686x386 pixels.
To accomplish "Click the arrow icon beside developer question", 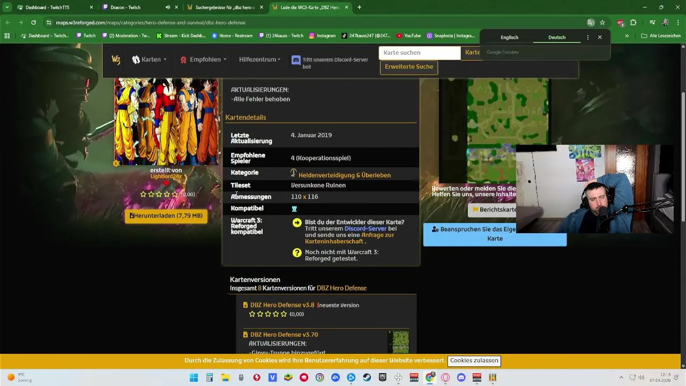I will pos(297,222).
